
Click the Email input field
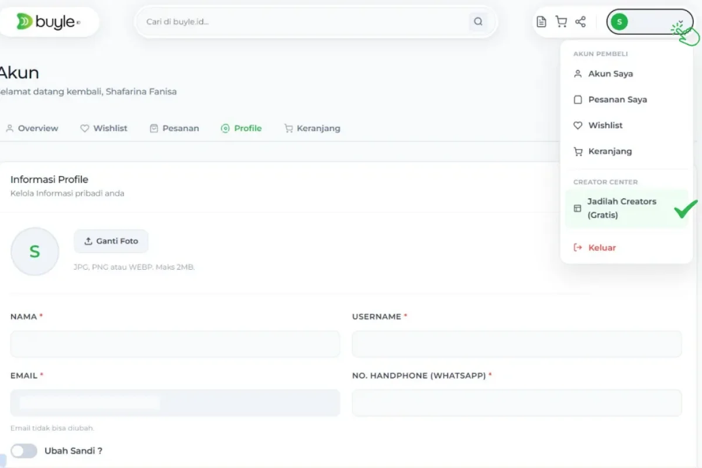click(175, 403)
